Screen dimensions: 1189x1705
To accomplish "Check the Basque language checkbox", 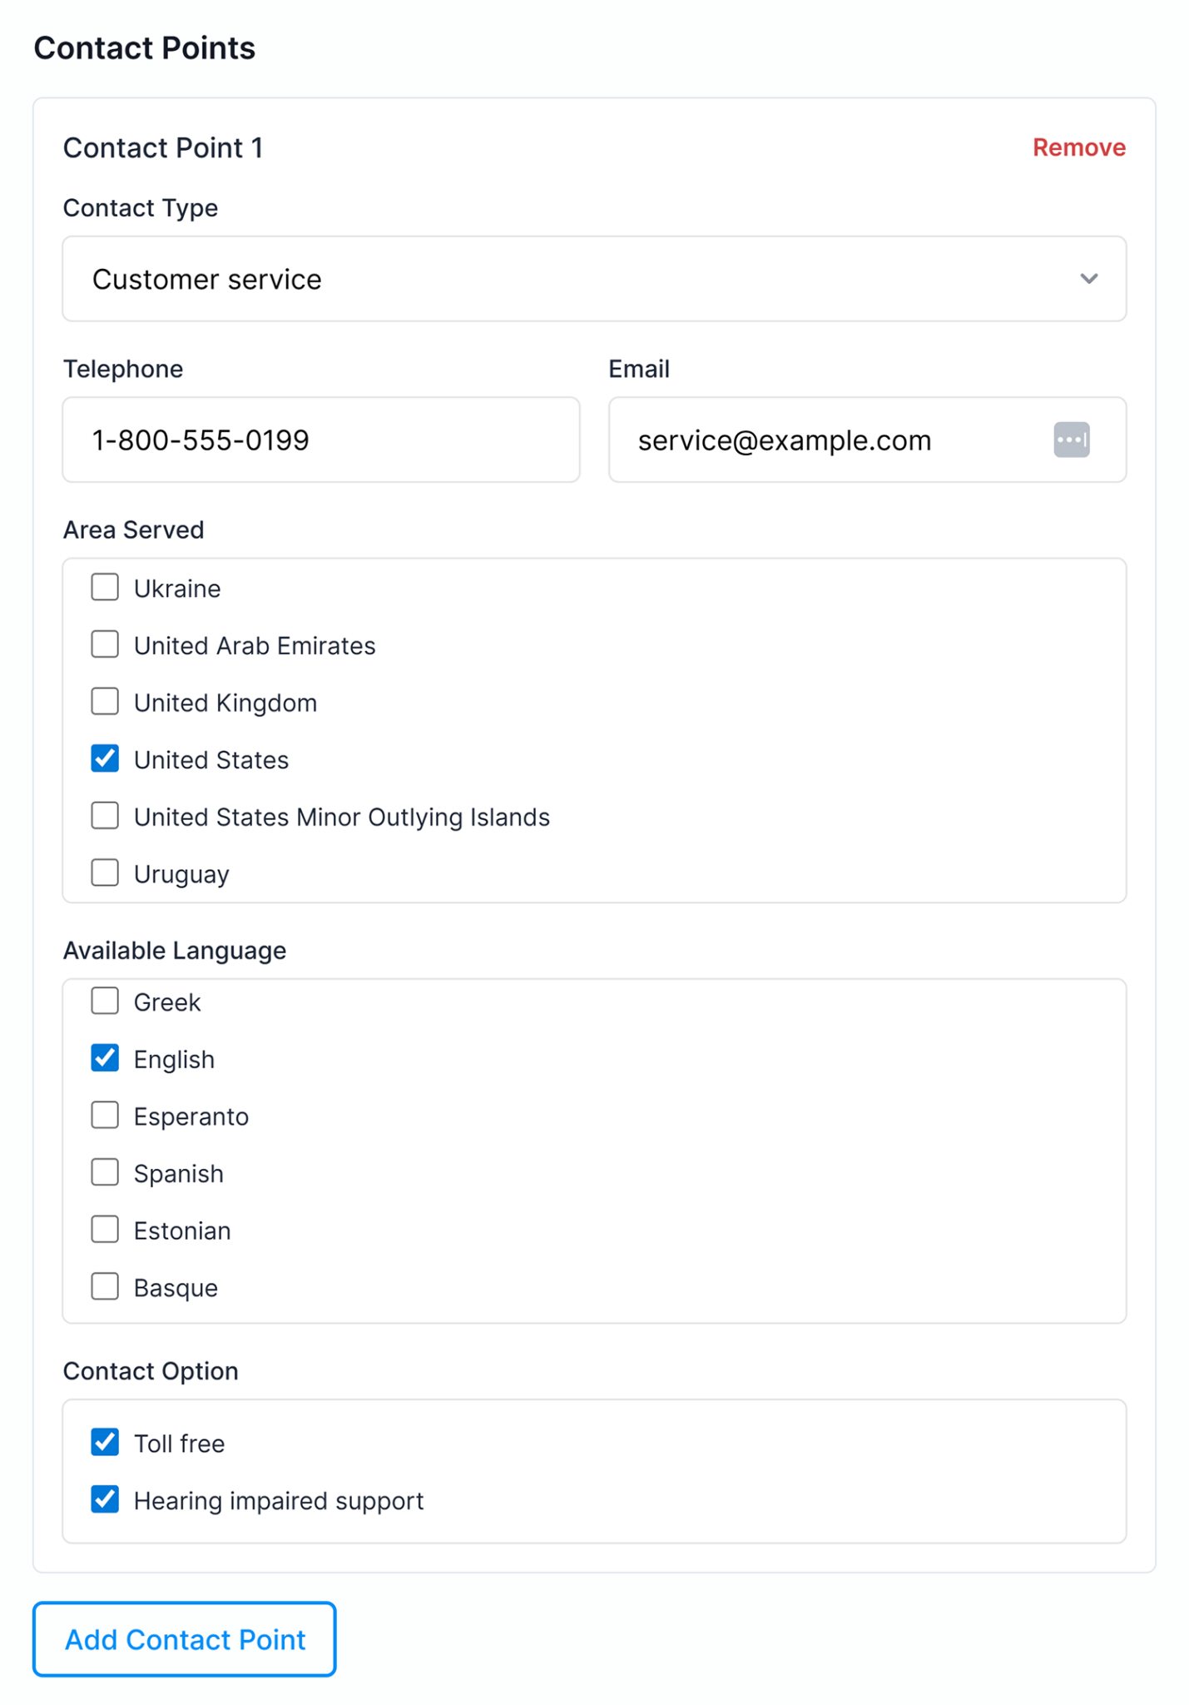I will [105, 1287].
